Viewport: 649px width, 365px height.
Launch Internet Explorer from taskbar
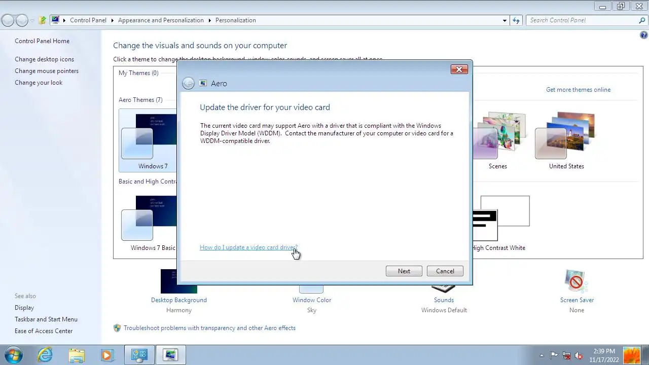(45, 354)
